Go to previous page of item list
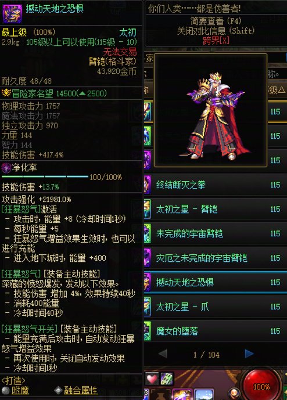287x400 pixels. pos(163,354)
